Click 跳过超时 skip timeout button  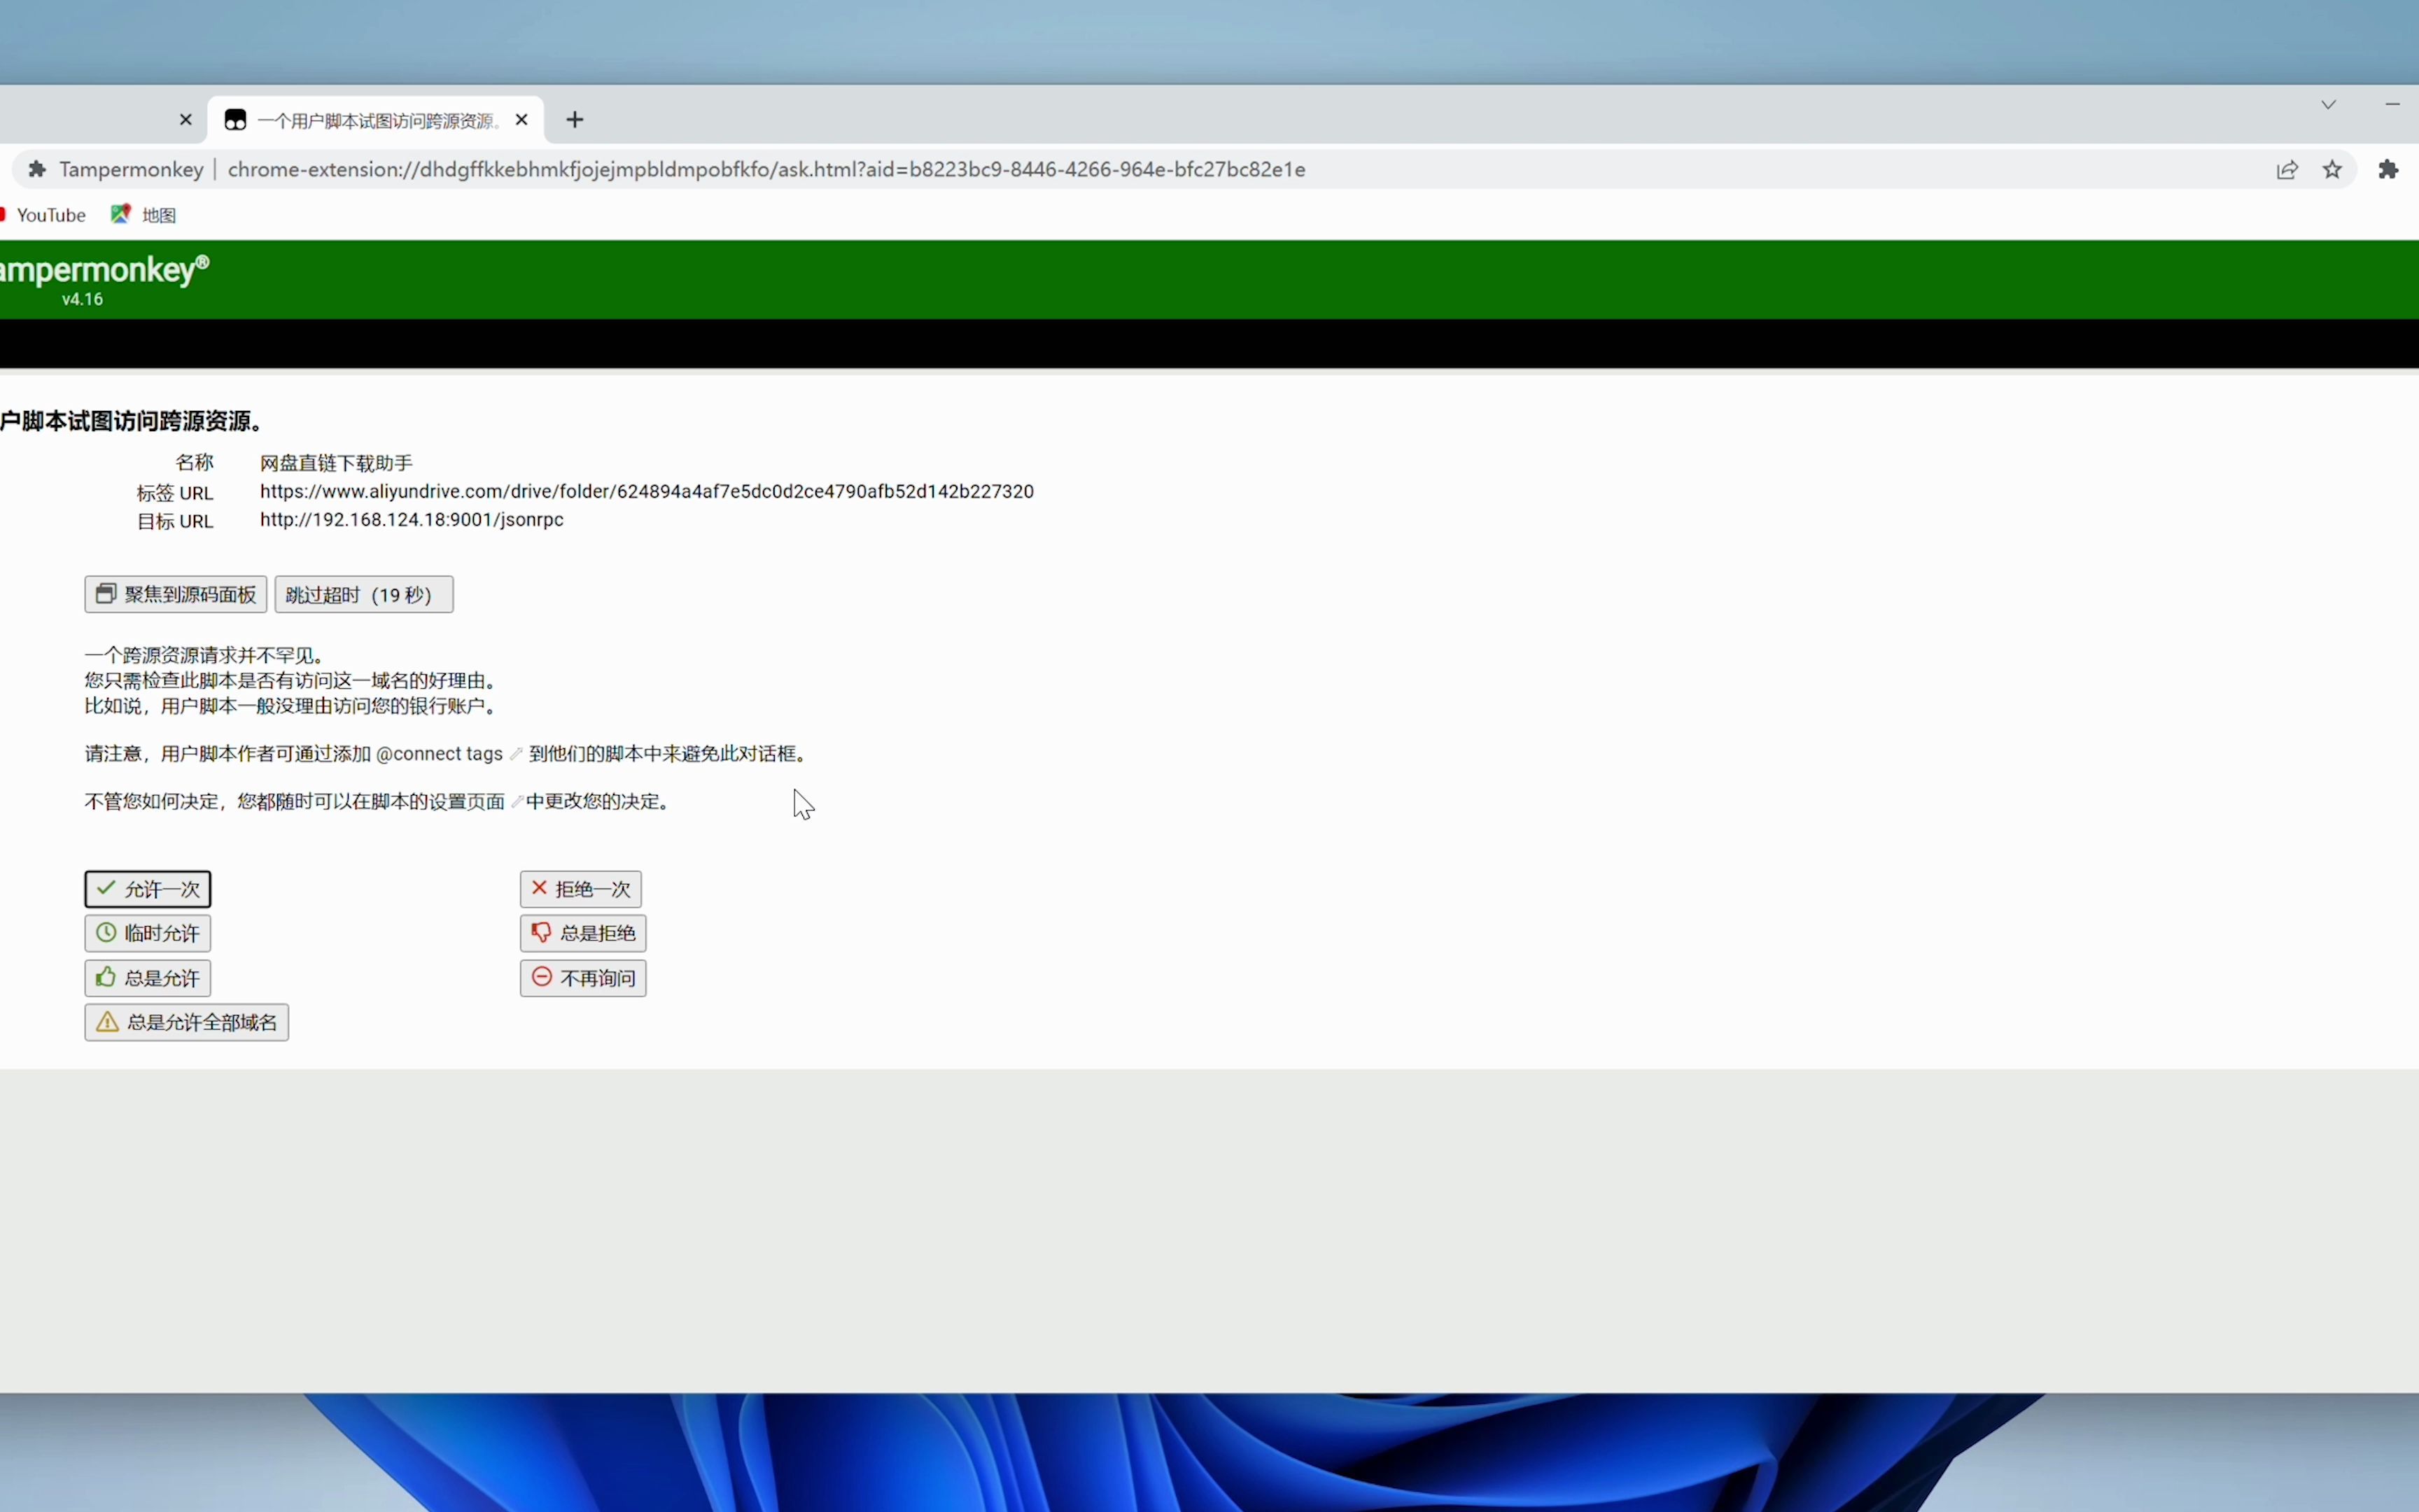(364, 595)
